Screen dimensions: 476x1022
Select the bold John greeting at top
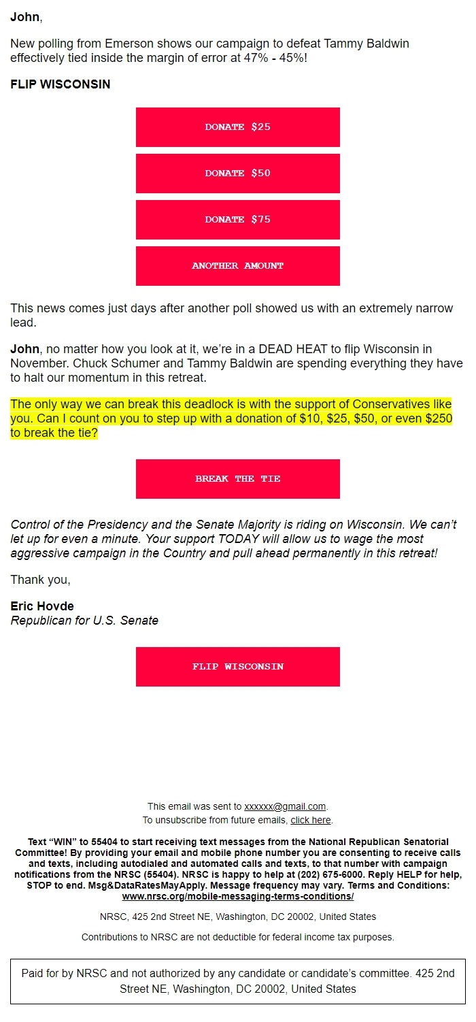click(x=21, y=16)
